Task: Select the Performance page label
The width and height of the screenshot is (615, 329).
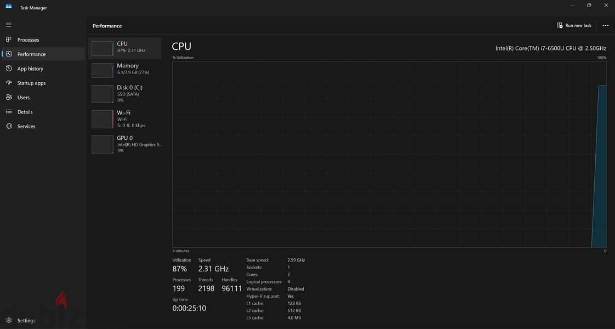Action: point(31,54)
